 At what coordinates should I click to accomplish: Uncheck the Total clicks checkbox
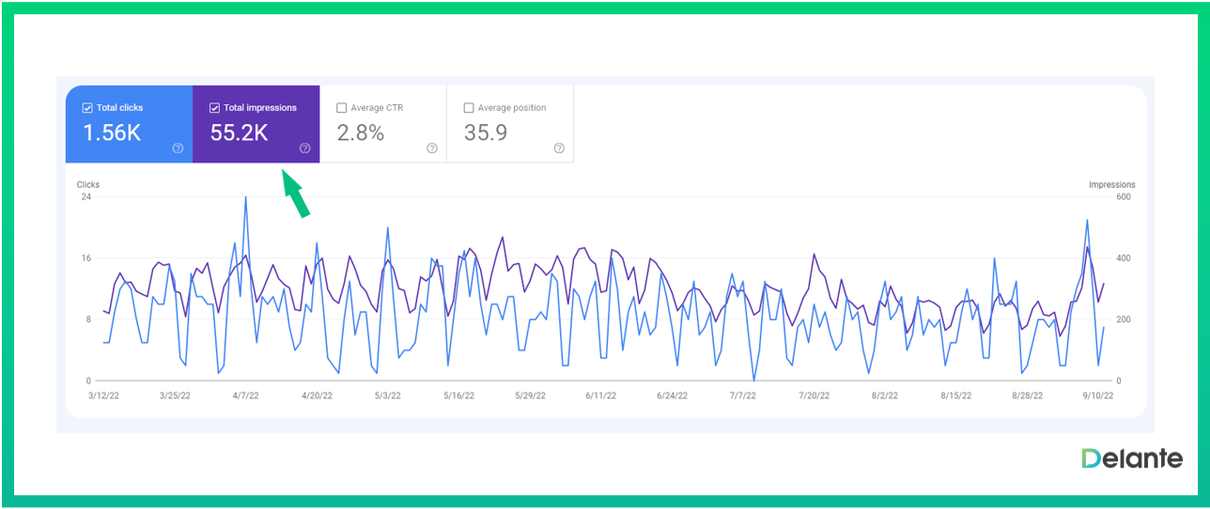(87, 108)
